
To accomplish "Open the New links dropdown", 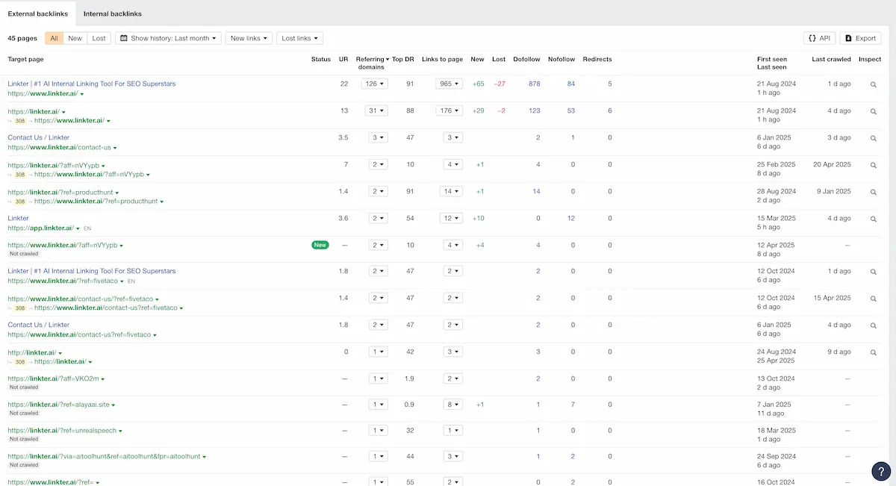I will click(249, 38).
